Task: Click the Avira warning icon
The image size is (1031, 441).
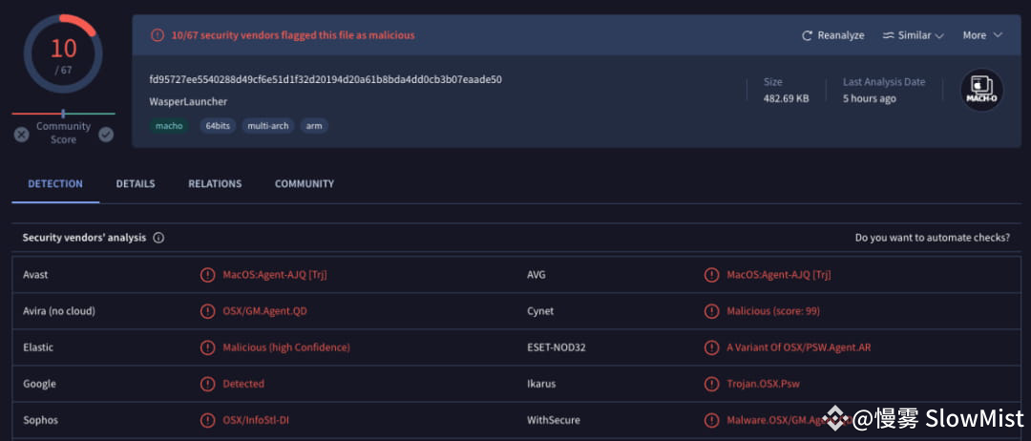Action: pyautogui.click(x=208, y=311)
